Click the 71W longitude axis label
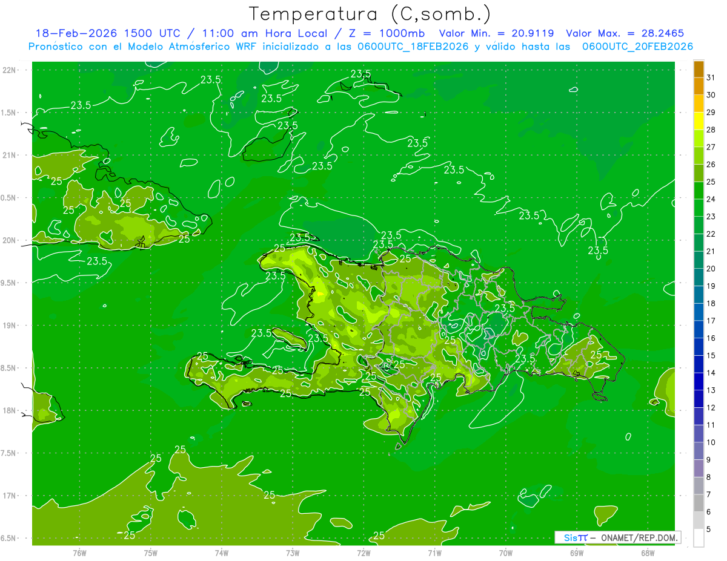This screenshot has width=727, height=561. 434,553
